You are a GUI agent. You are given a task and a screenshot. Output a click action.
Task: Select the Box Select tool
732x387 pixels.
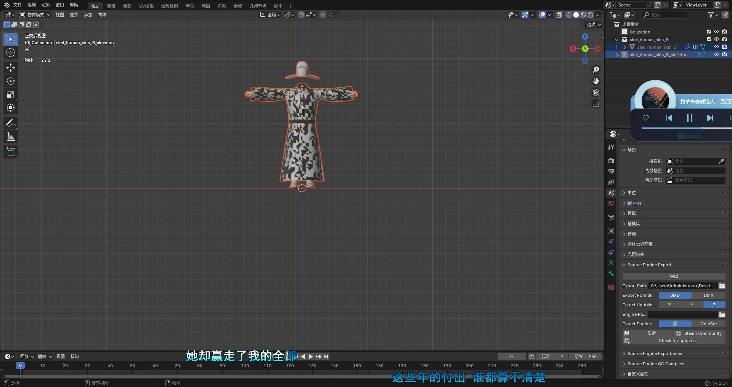point(11,39)
